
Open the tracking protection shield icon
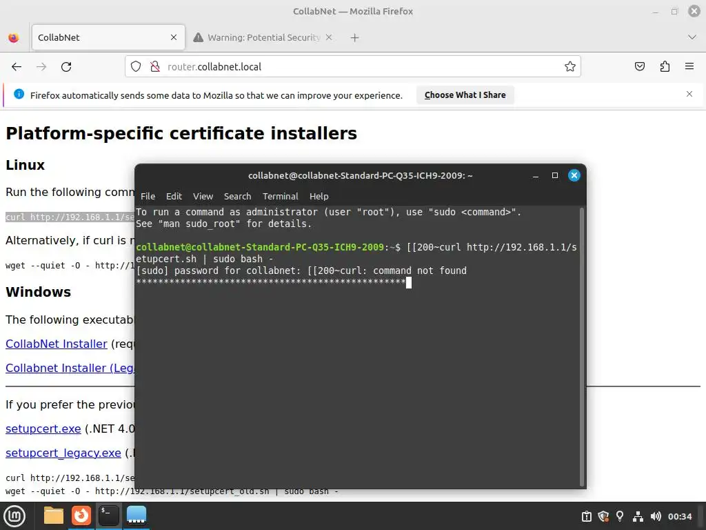click(x=136, y=67)
